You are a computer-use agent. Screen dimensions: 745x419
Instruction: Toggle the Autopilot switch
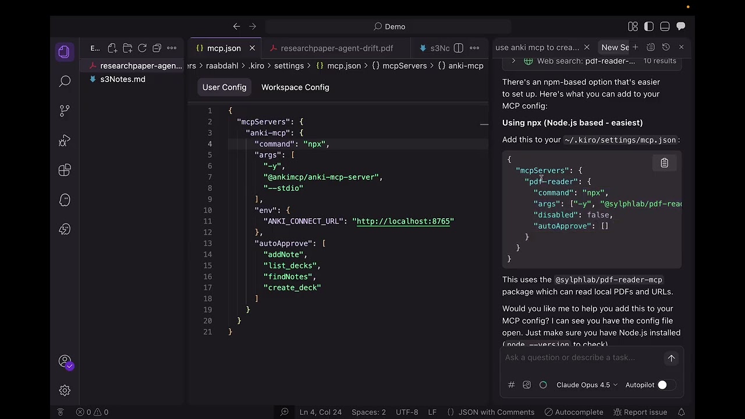(666, 385)
